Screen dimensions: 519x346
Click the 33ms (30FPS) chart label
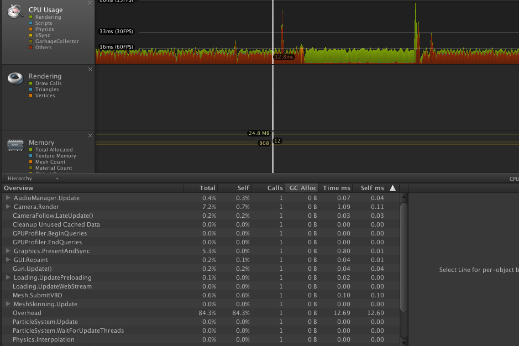pos(116,32)
